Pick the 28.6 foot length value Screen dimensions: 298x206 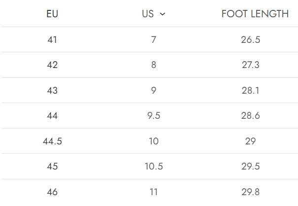pos(250,116)
